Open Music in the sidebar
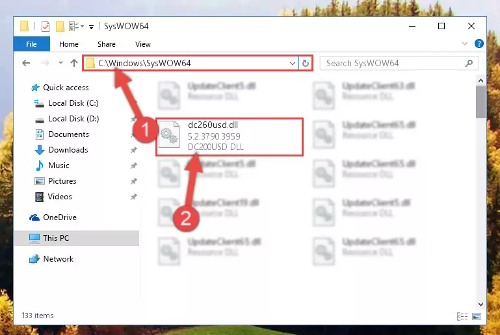The height and width of the screenshot is (335, 500). coord(59,166)
